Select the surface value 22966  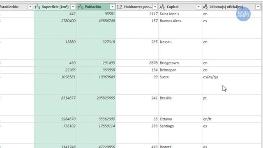click(x=55, y=70)
